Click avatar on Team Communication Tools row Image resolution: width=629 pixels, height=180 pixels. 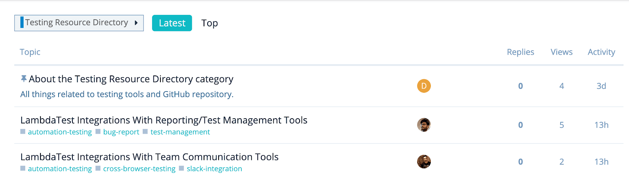(x=424, y=162)
